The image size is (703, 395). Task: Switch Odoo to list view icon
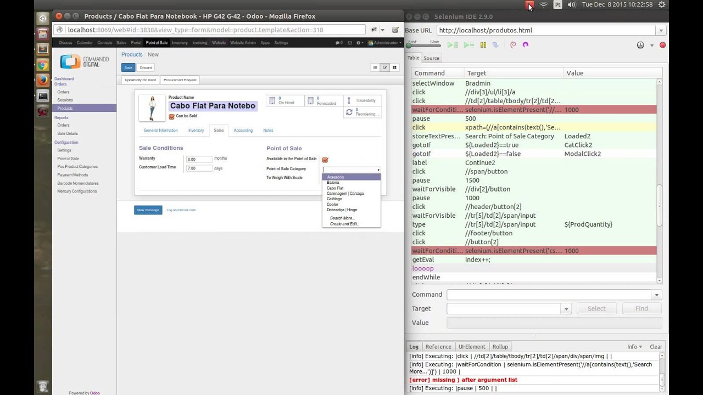coord(375,67)
